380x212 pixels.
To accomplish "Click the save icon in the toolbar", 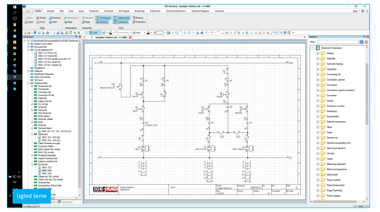I will (x=39, y=32).
